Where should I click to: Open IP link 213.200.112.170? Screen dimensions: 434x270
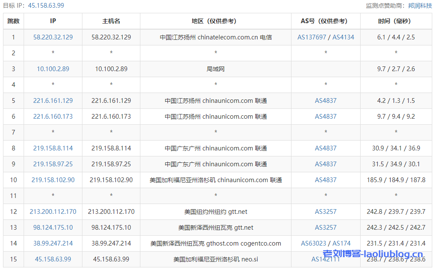[53, 212]
